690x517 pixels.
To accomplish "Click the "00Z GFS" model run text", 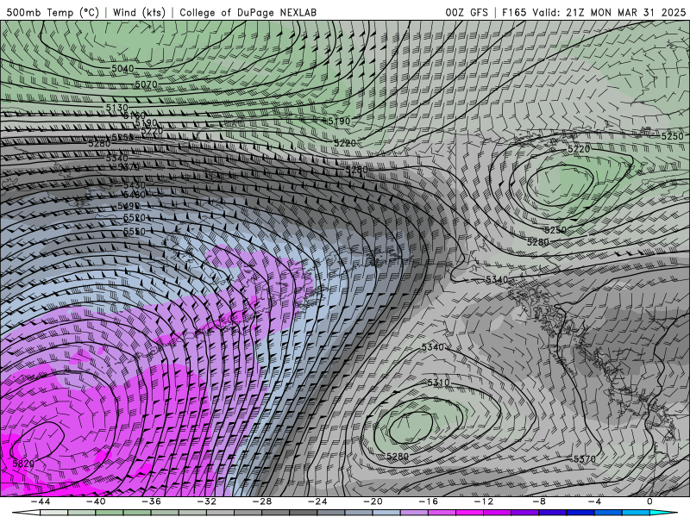I will coord(467,12).
